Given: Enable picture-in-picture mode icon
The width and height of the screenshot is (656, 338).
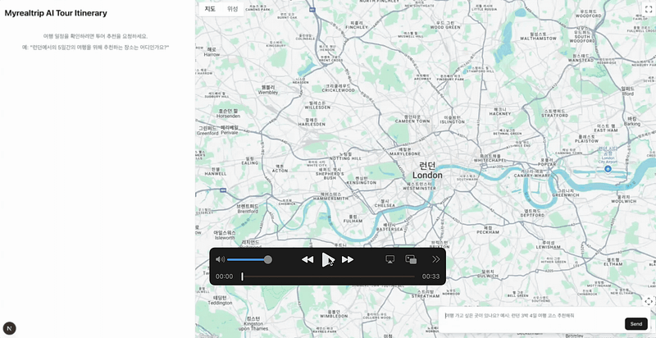Looking at the screenshot, I should coord(411,259).
